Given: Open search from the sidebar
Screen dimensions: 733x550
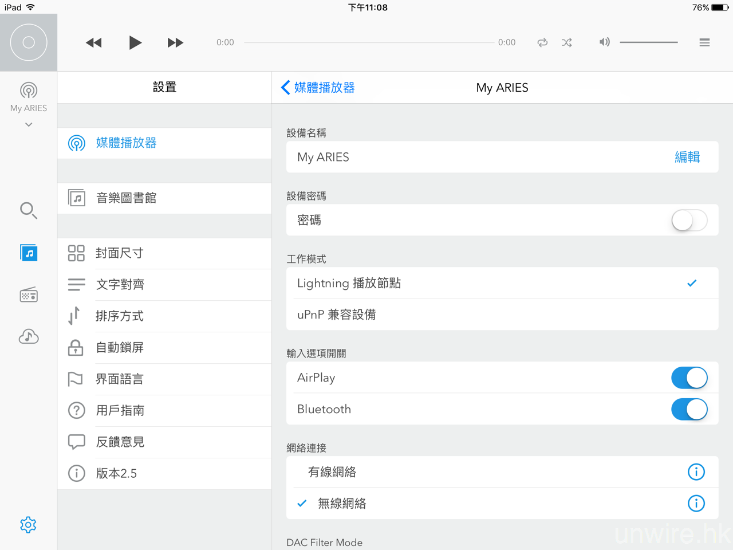Looking at the screenshot, I should (29, 210).
